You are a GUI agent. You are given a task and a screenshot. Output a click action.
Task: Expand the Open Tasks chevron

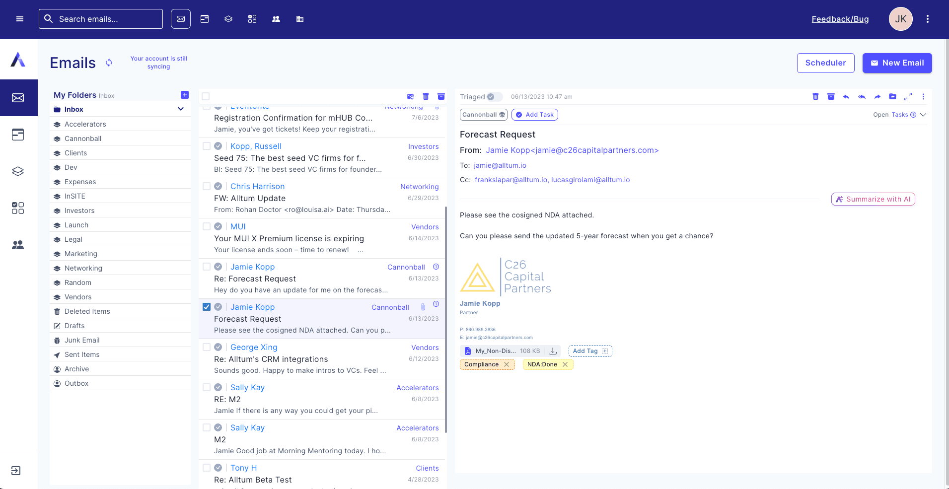tap(923, 115)
